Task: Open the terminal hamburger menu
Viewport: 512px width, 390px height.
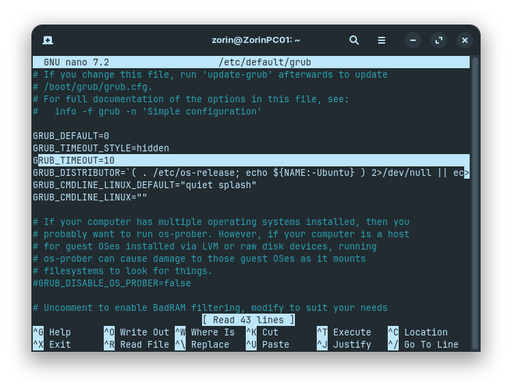Action: (x=382, y=40)
